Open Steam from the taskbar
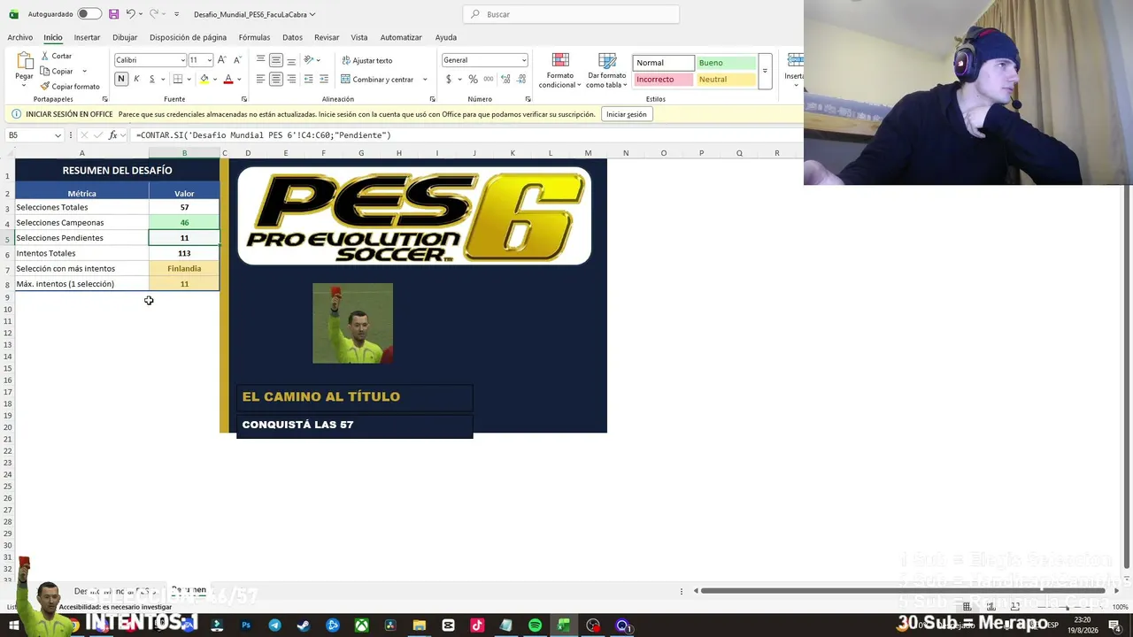This screenshot has width=1133, height=637. point(304,625)
